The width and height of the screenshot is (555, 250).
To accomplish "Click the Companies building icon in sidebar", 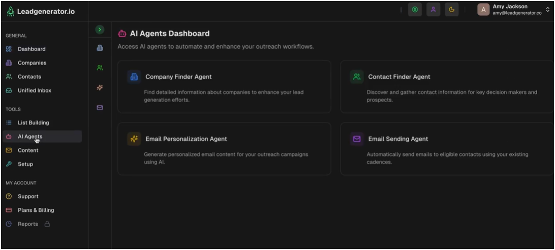I will (9, 63).
